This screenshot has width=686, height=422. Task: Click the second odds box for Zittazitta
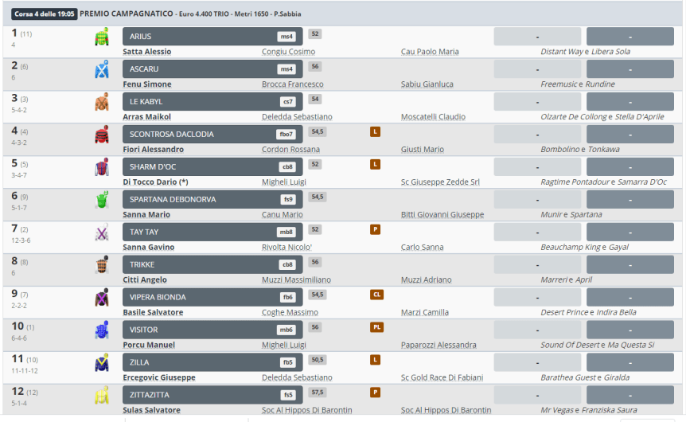click(x=629, y=395)
